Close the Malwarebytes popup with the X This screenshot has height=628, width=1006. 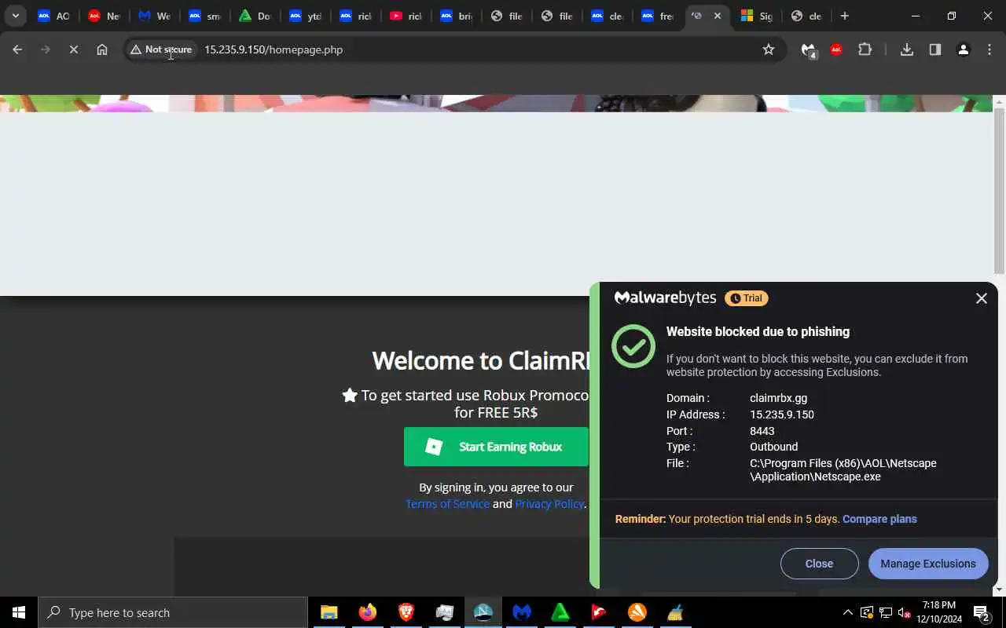pyautogui.click(x=981, y=298)
